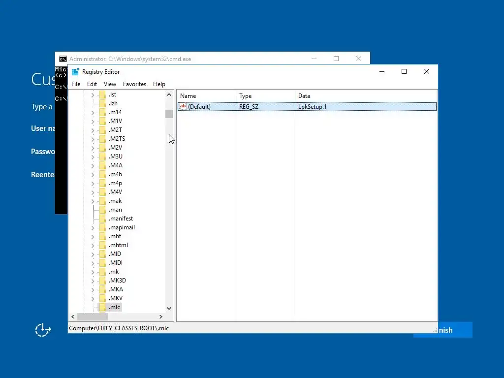The image size is (504, 378).
Task: Minimize the cmd.exe window
Action: [x=314, y=59]
